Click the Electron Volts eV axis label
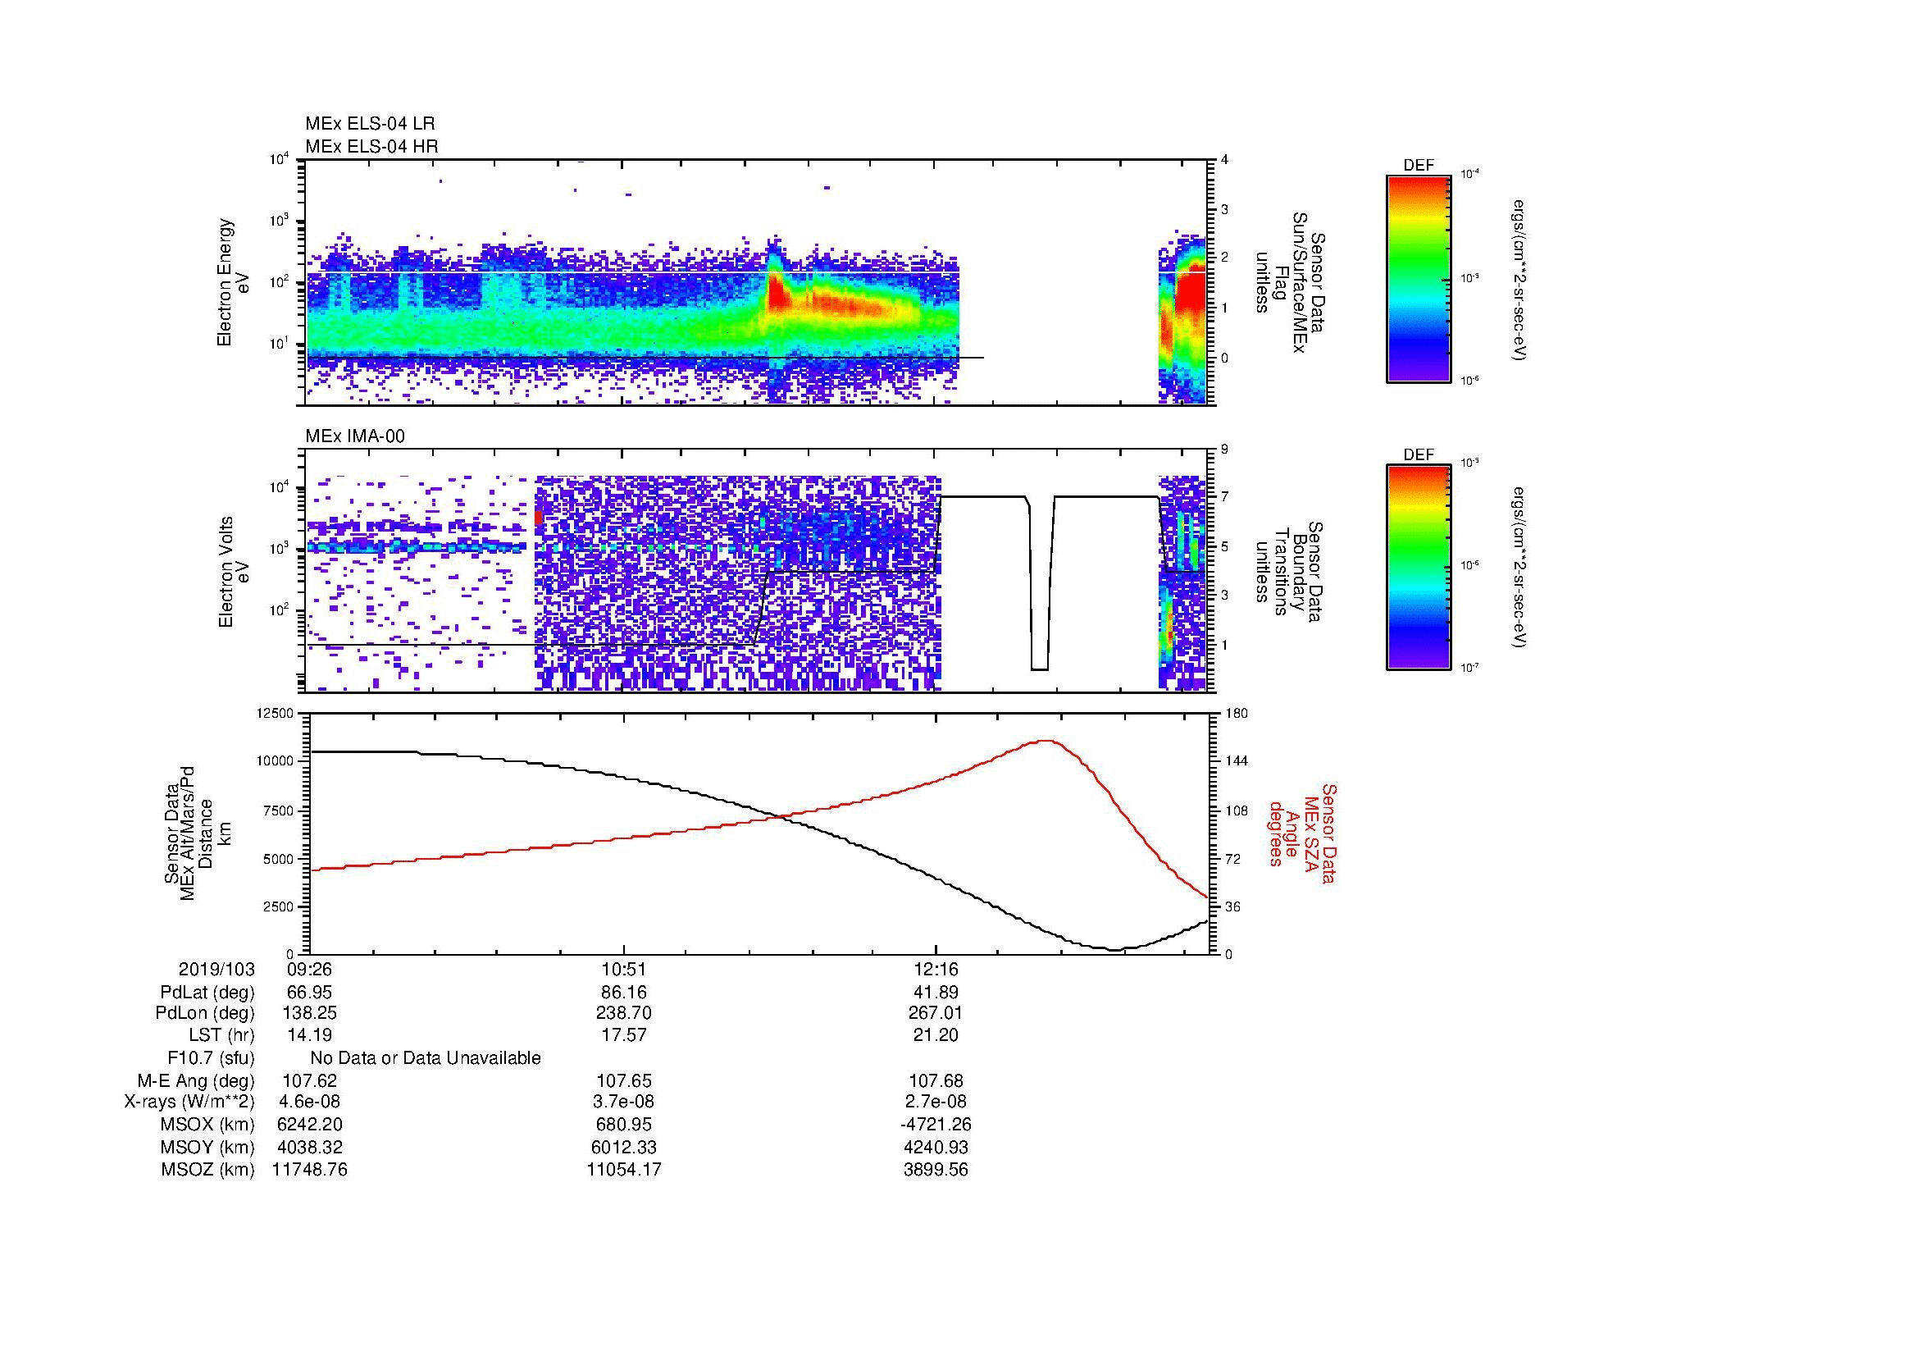The width and height of the screenshot is (1918, 1356). (x=235, y=573)
